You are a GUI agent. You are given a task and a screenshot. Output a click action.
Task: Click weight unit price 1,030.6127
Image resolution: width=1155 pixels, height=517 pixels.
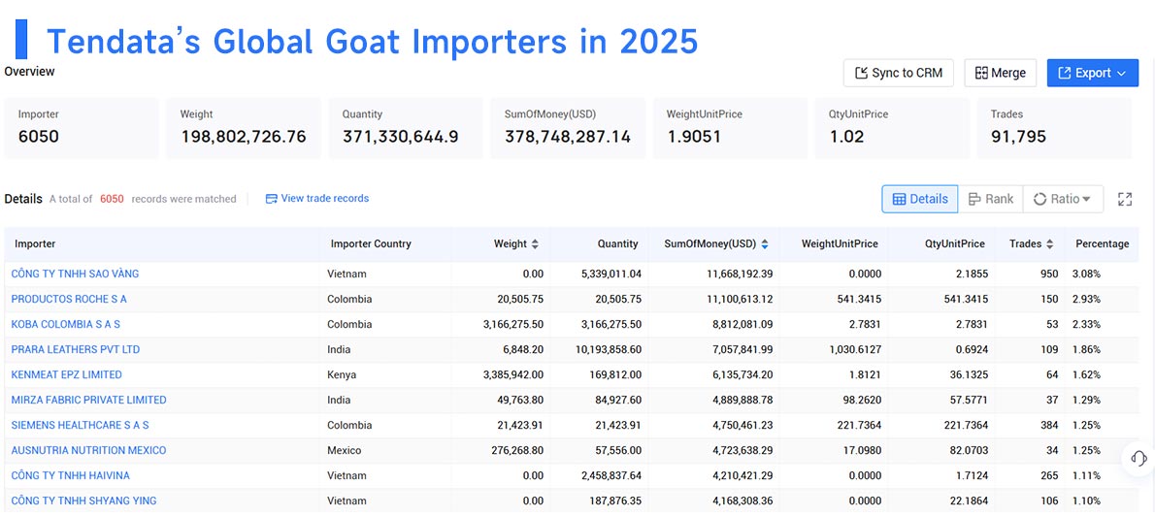pyautogui.click(x=854, y=349)
